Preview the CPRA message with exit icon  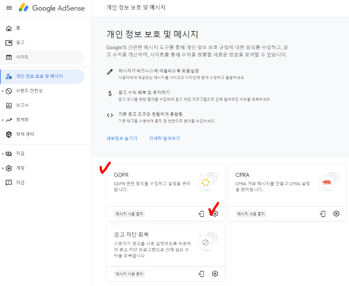coord(322,214)
